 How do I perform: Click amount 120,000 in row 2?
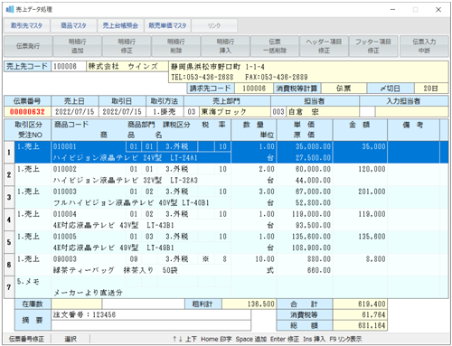(x=372, y=169)
